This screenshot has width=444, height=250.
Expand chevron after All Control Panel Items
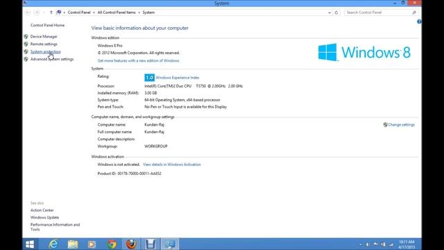point(139,12)
